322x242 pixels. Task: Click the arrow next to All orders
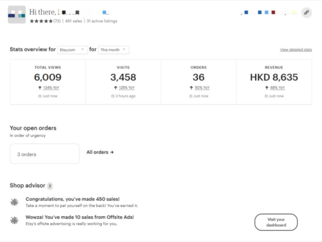coord(112,152)
